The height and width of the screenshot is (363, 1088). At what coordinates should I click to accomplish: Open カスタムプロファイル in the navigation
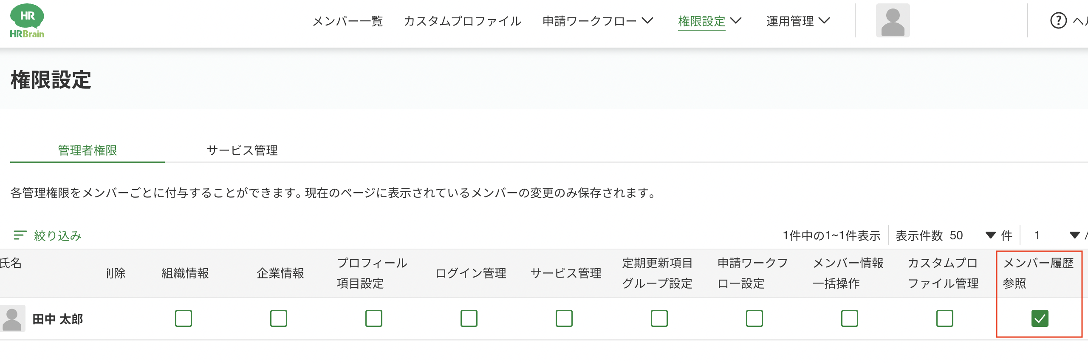[x=463, y=21]
